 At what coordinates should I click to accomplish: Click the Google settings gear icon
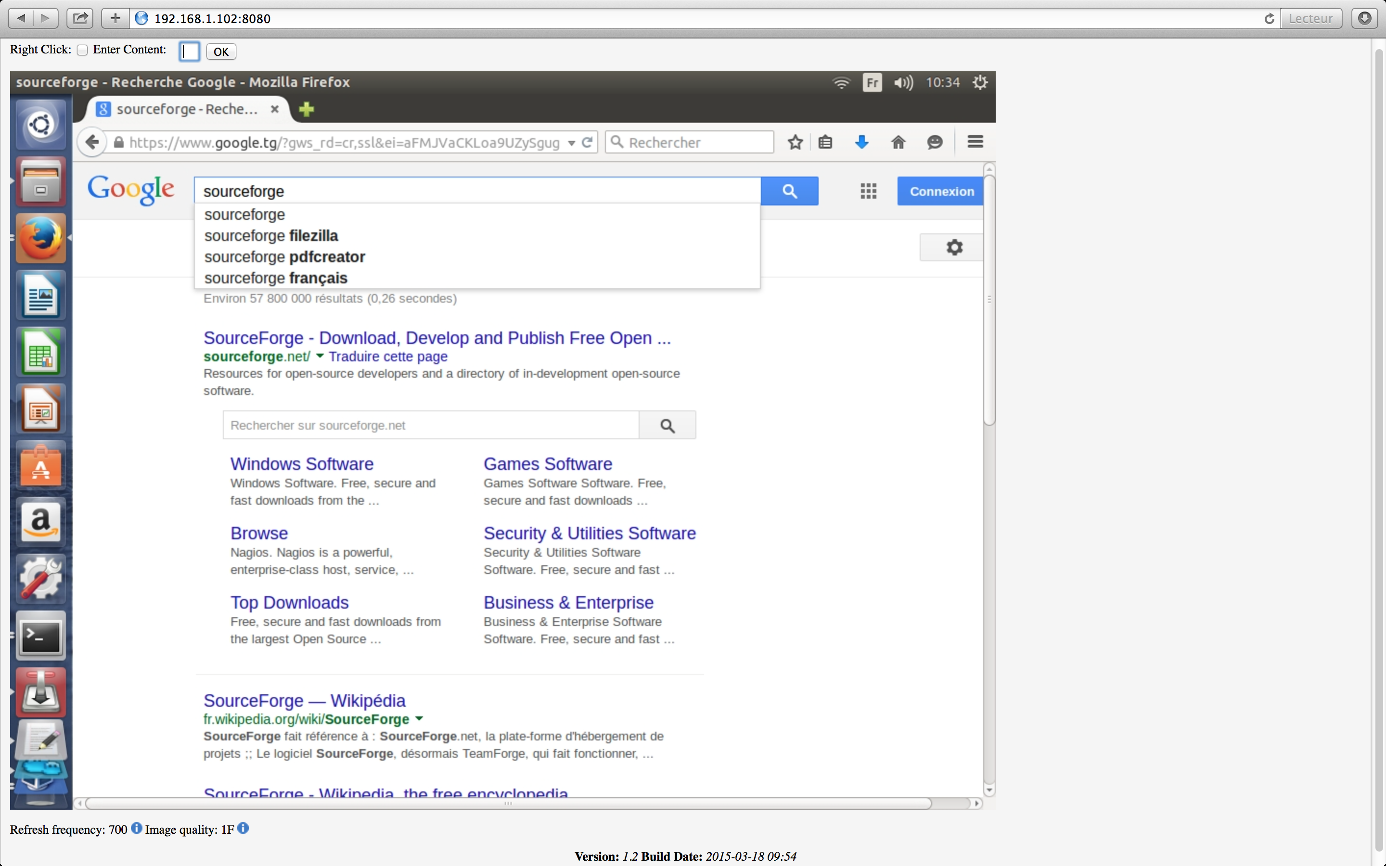[x=953, y=247]
